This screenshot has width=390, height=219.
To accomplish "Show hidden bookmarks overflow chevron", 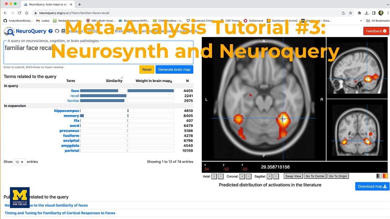I will click(361, 21).
